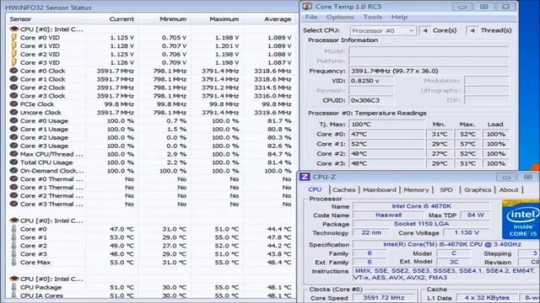Click the Name field Intel Core i5 4670K
The width and height of the screenshot is (540, 303).
421,206
